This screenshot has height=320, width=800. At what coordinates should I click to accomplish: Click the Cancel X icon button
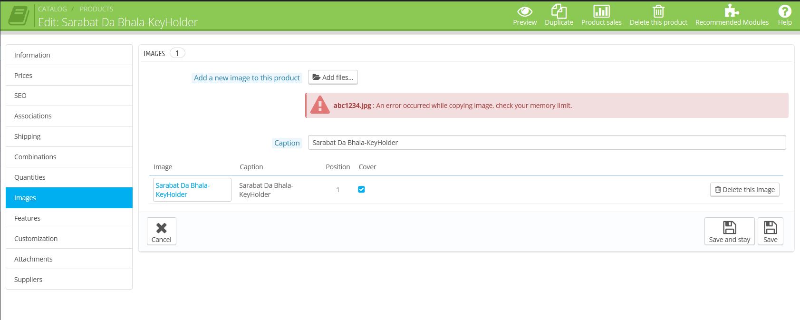tap(162, 231)
